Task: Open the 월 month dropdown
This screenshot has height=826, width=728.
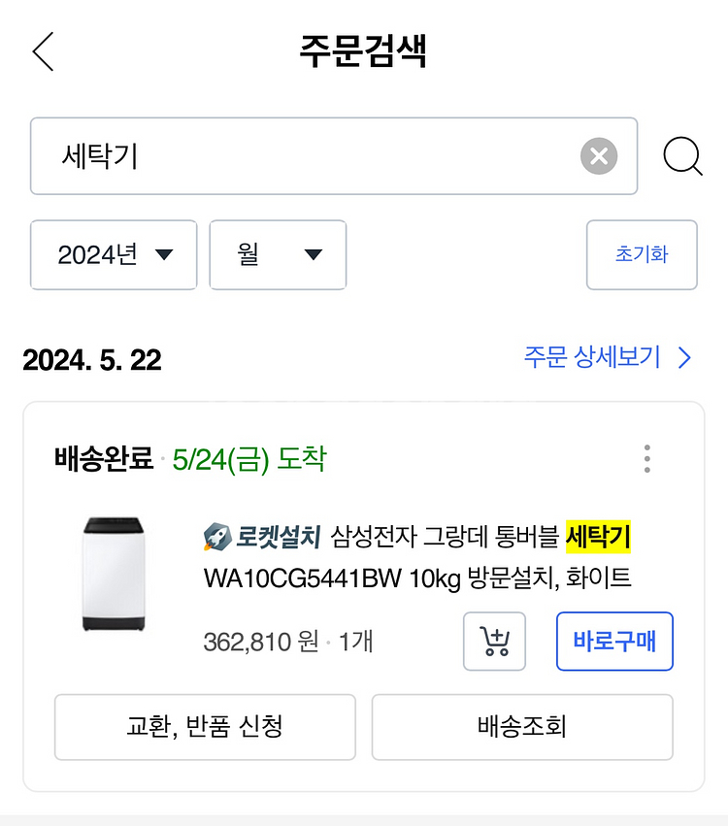Action: pyautogui.click(x=278, y=255)
